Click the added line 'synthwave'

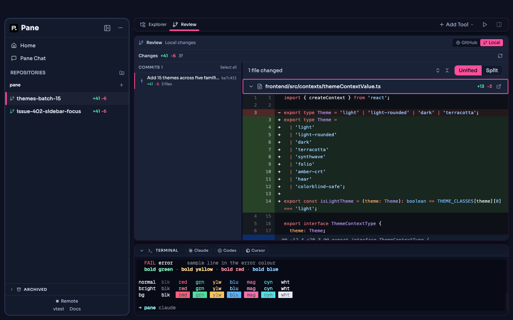(x=375, y=157)
